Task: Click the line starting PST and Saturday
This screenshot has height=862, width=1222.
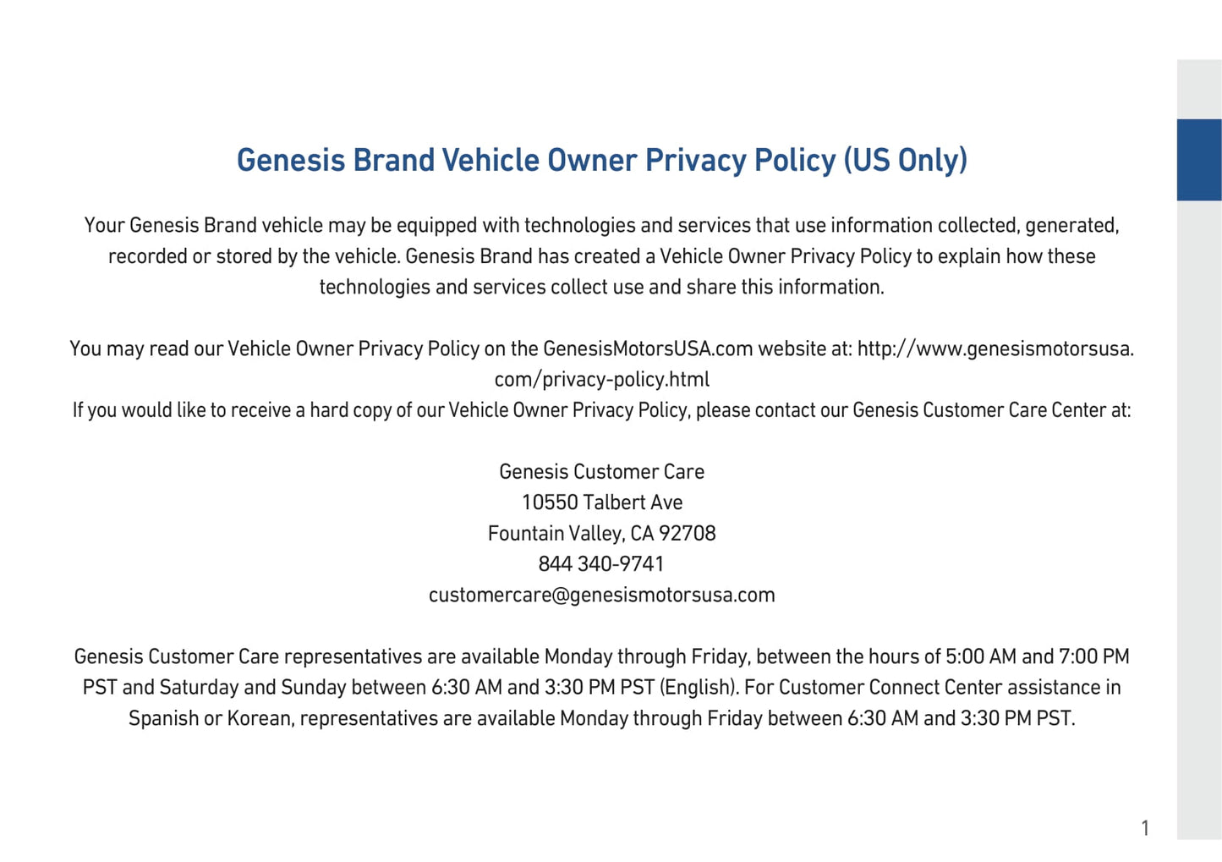Action: tap(601, 688)
